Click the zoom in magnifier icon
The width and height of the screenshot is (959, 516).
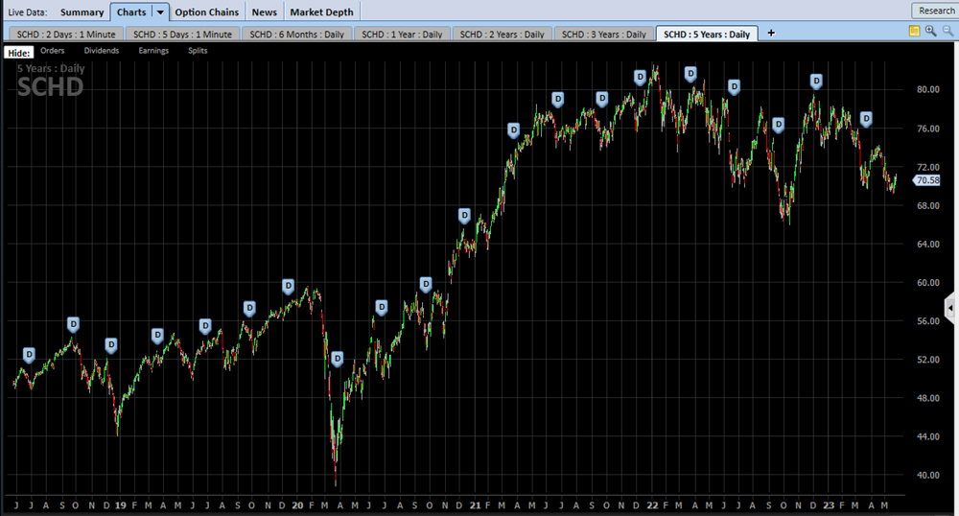[930, 32]
